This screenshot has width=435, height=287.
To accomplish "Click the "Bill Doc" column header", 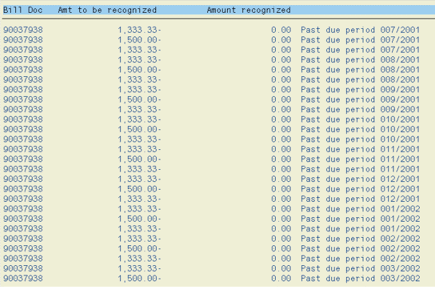I will 22,10.
